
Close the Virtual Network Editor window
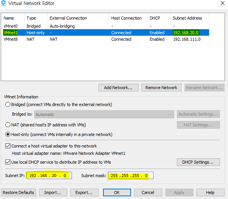point(223,3)
